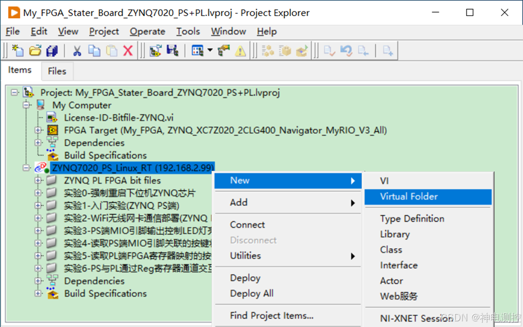This screenshot has height=327, width=523.
Task: Expand bottom Build Specifications node
Action: tap(38, 293)
